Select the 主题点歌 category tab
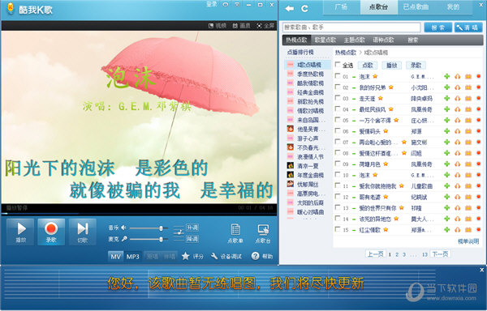Image resolution: width=487 pixels, height=311 pixels. click(x=354, y=40)
